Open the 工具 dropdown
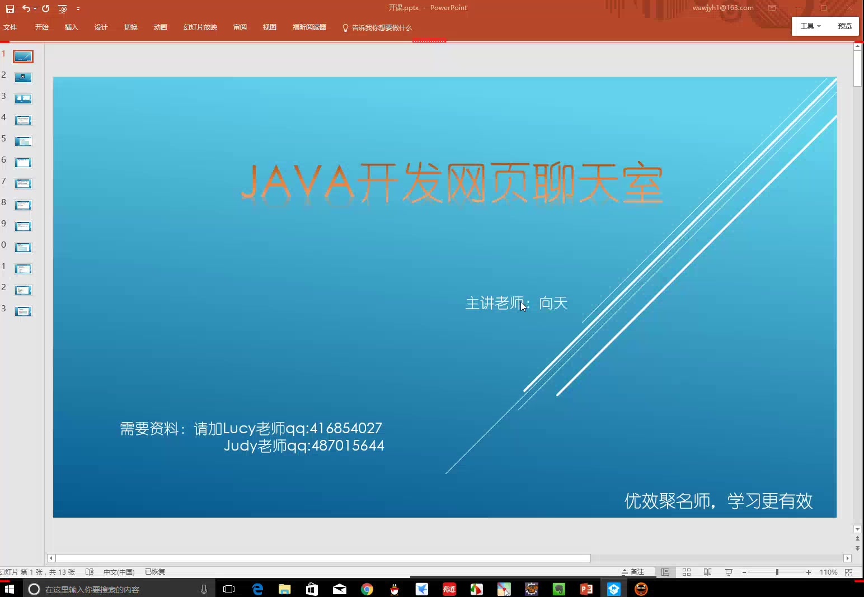The image size is (864, 597). (811, 26)
